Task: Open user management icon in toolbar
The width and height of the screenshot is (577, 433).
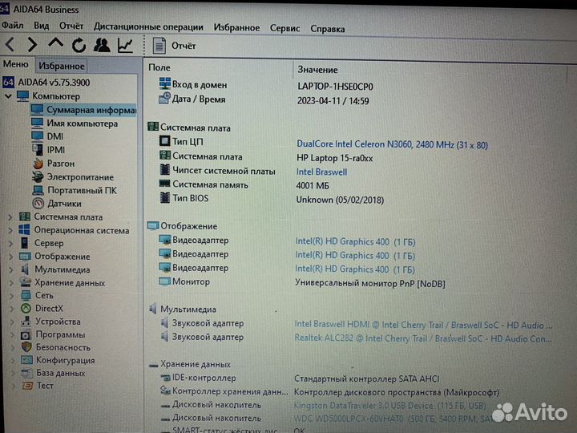Action: tap(102, 45)
